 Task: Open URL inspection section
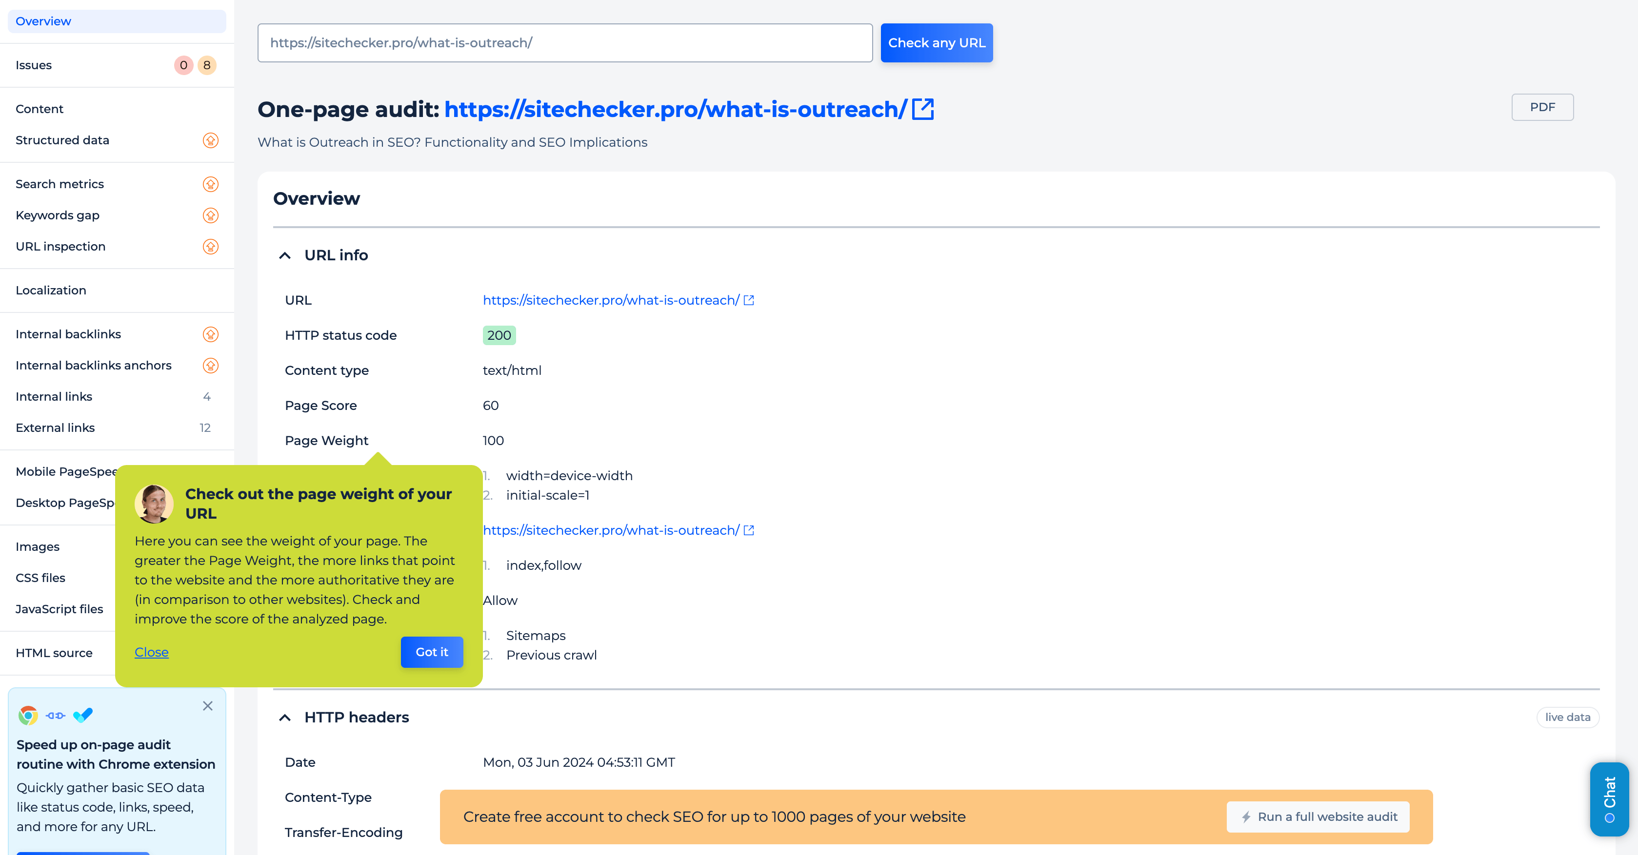tap(60, 247)
